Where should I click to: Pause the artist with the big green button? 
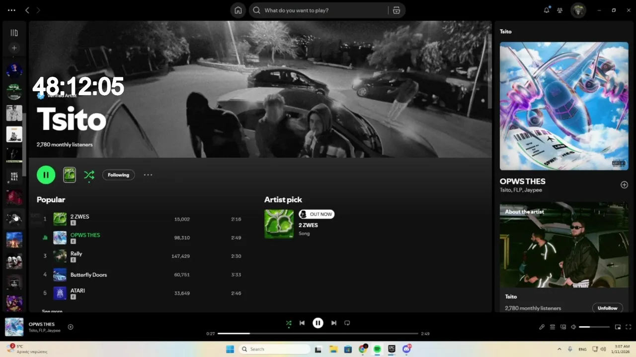[46, 175]
